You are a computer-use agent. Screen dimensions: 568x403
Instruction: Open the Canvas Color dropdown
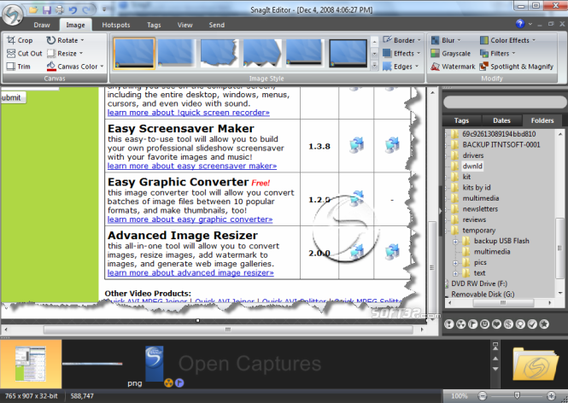(x=75, y=67)
